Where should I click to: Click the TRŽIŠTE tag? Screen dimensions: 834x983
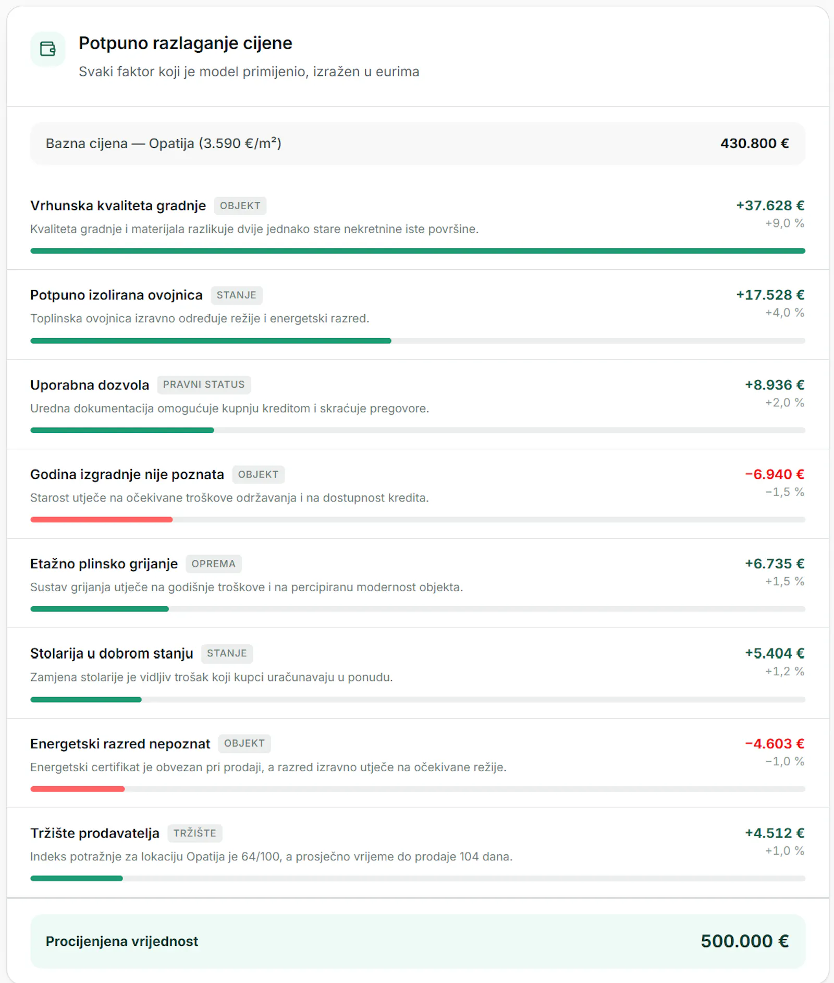point(195,833)
